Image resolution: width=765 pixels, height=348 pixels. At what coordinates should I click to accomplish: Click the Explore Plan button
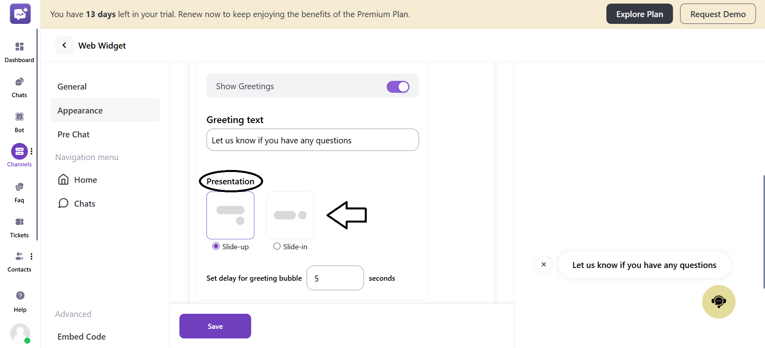(x=639, y=14)
